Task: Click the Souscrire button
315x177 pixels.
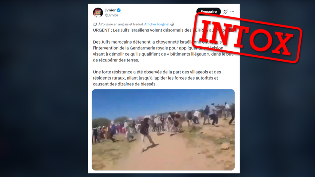Action: [x=209, y=12]
